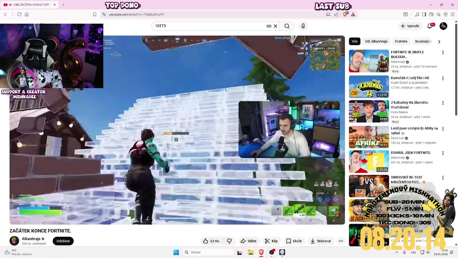This screenshot has height=258, width=458.
Task: Like the video (3,6 tis.)
Action: pyautogui.click(x=211, y=241)
